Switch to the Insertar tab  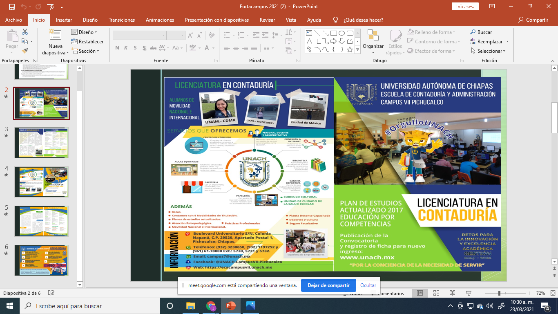point(64,20)
